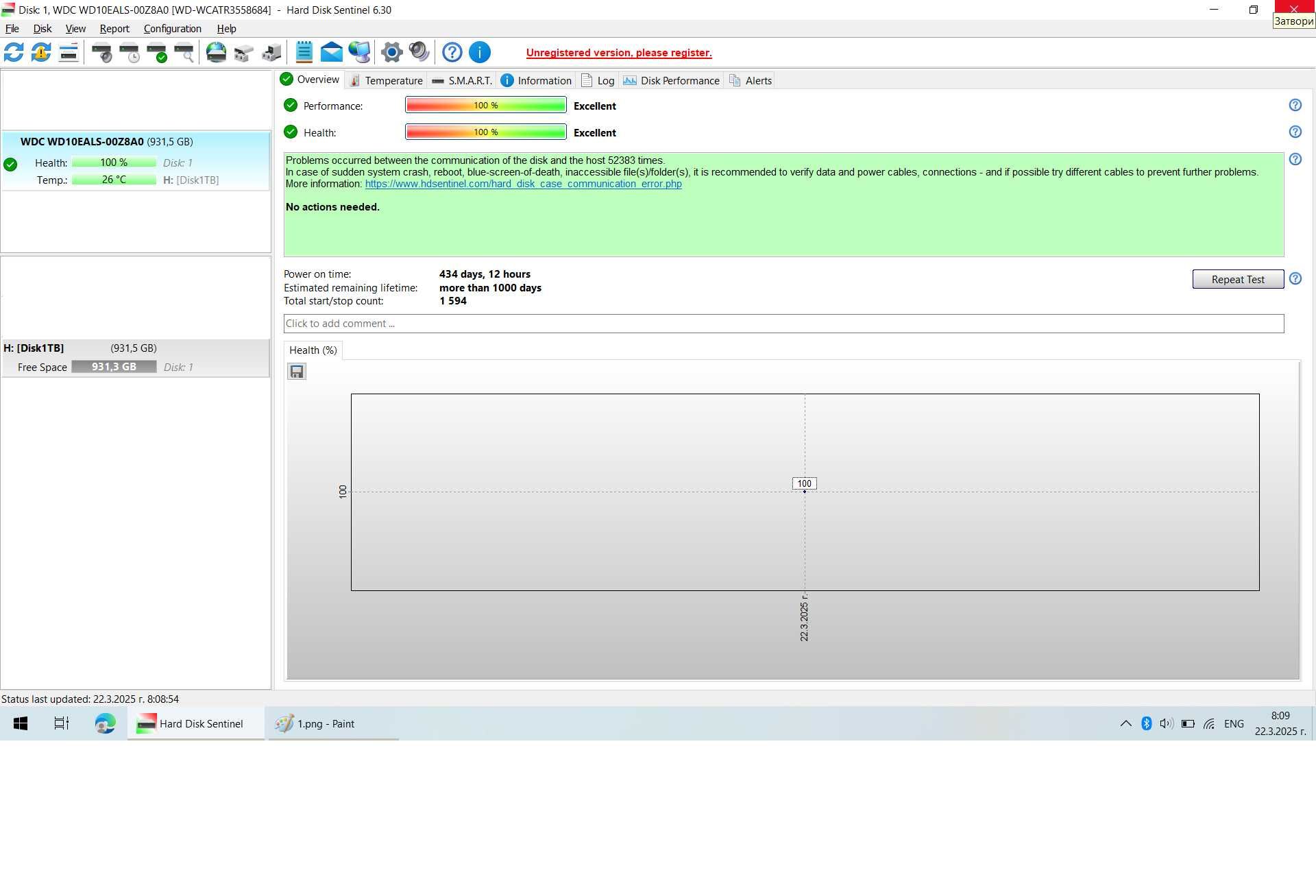Switch to the Overview tab

310,80
